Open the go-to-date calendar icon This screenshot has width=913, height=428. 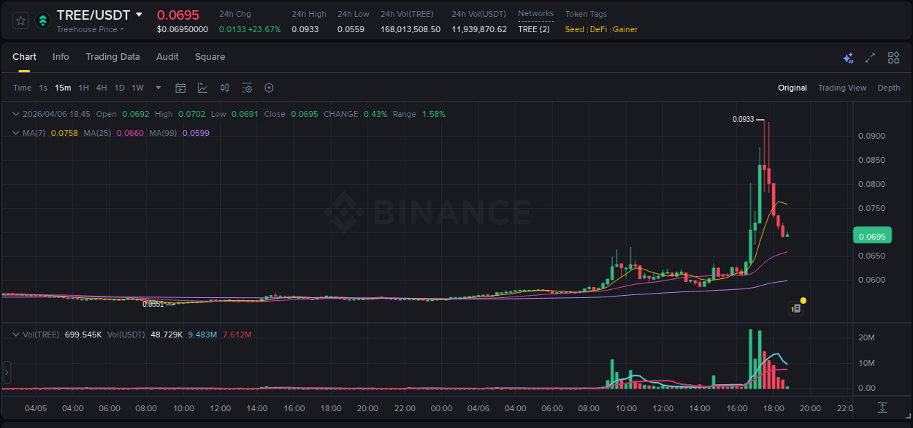(x=180, y=88)
